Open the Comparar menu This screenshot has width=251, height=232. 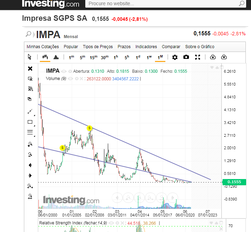pyautogui.click(x=171, y=47)
